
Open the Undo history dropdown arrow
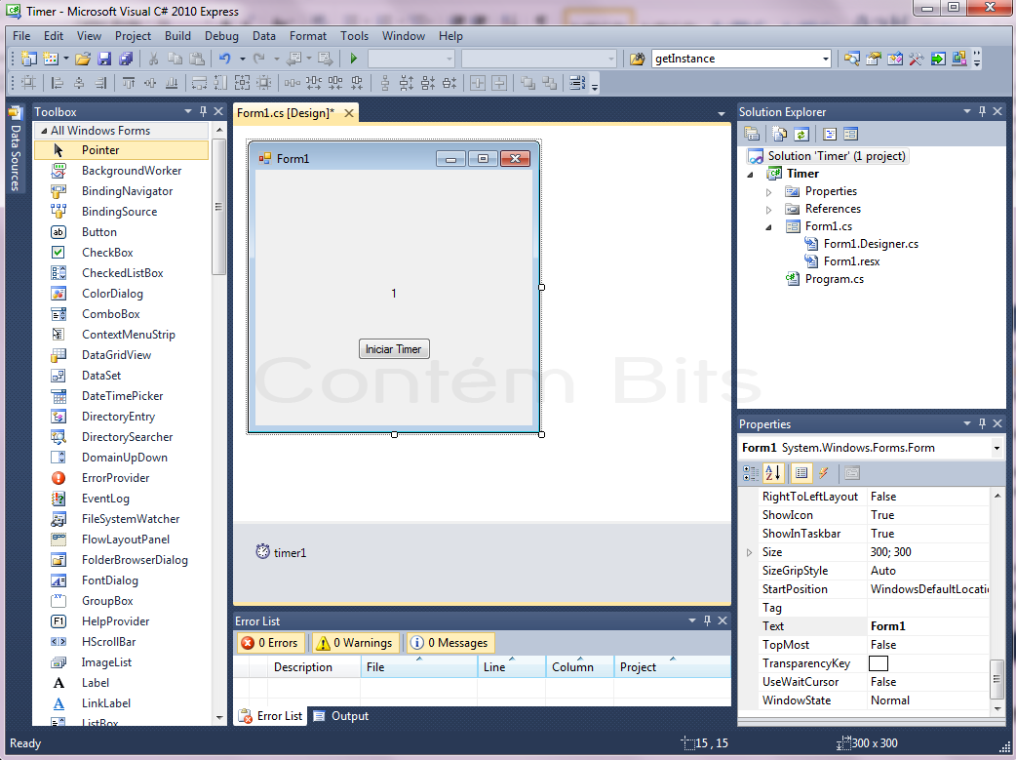click(243, 59)
